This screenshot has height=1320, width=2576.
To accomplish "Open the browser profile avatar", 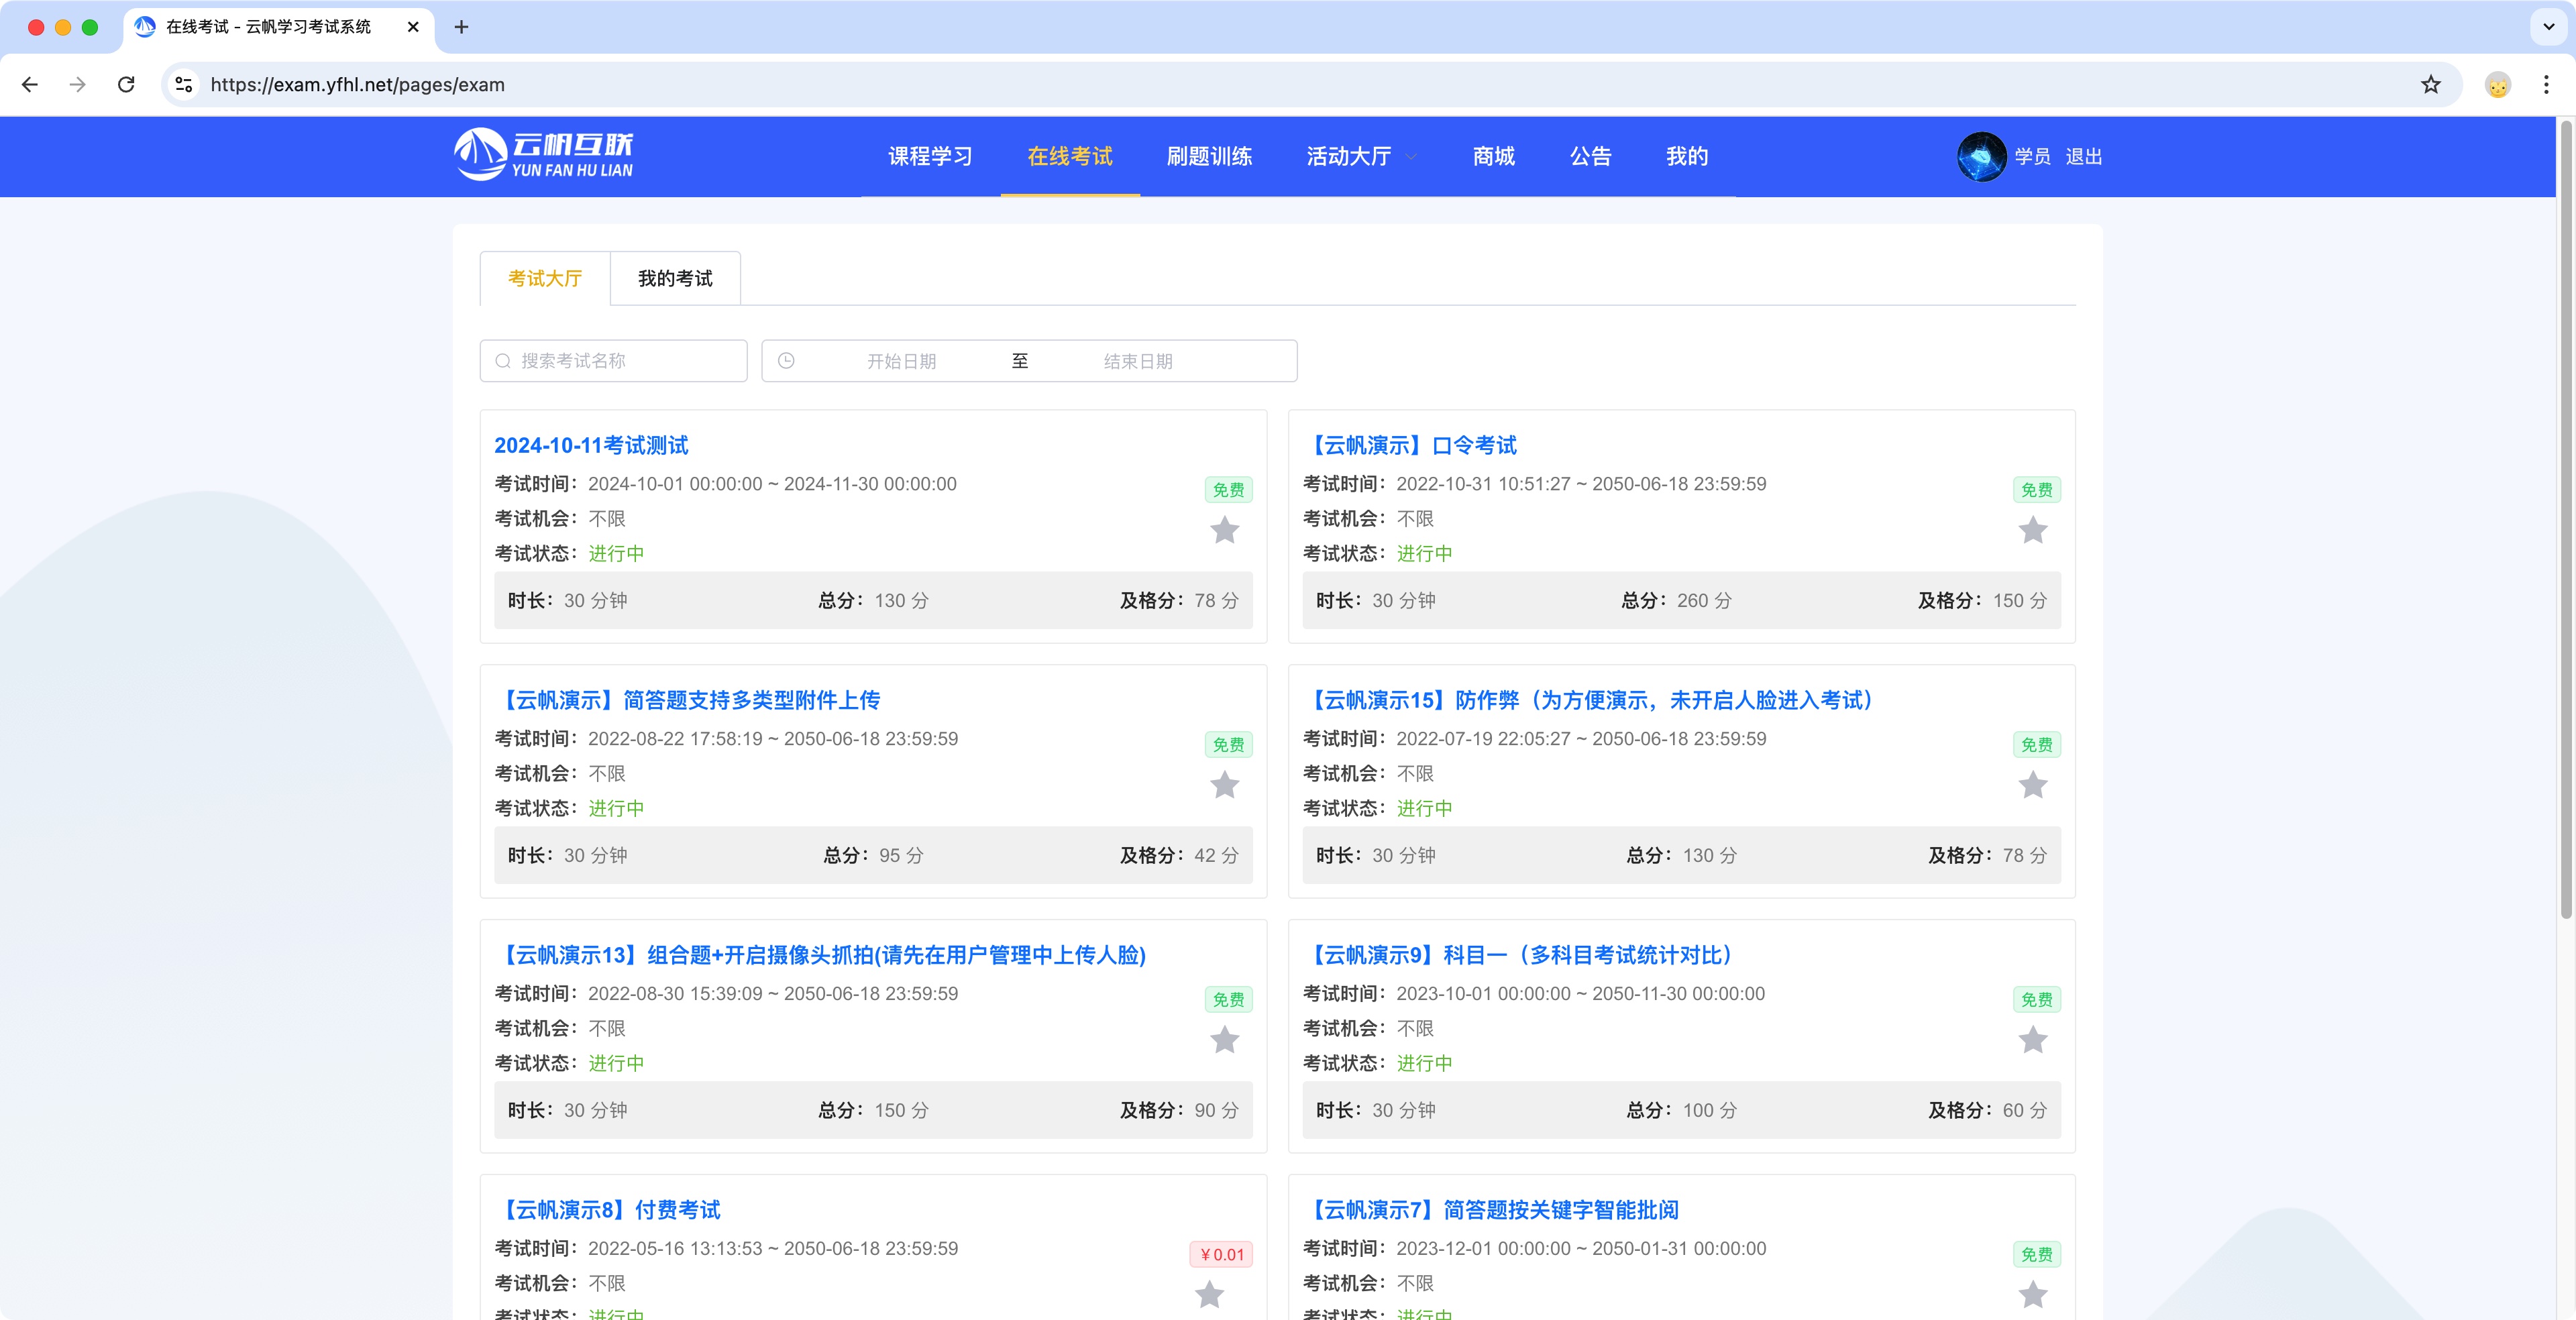I will 2497,85.
